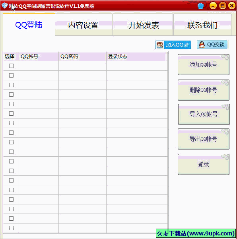This screenshot has width=237, height=239.
Task: Check the last row checkbox
Action: pos(11,228)
